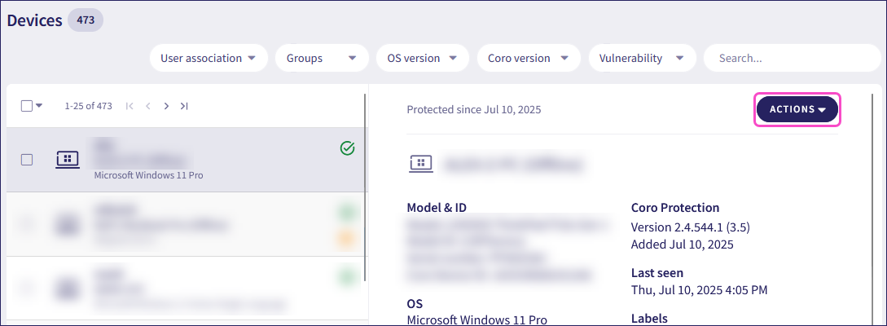Viewport: 887px width, 326px height.
Task: Open the ACTIONS menu button
Action: [797, 109]
